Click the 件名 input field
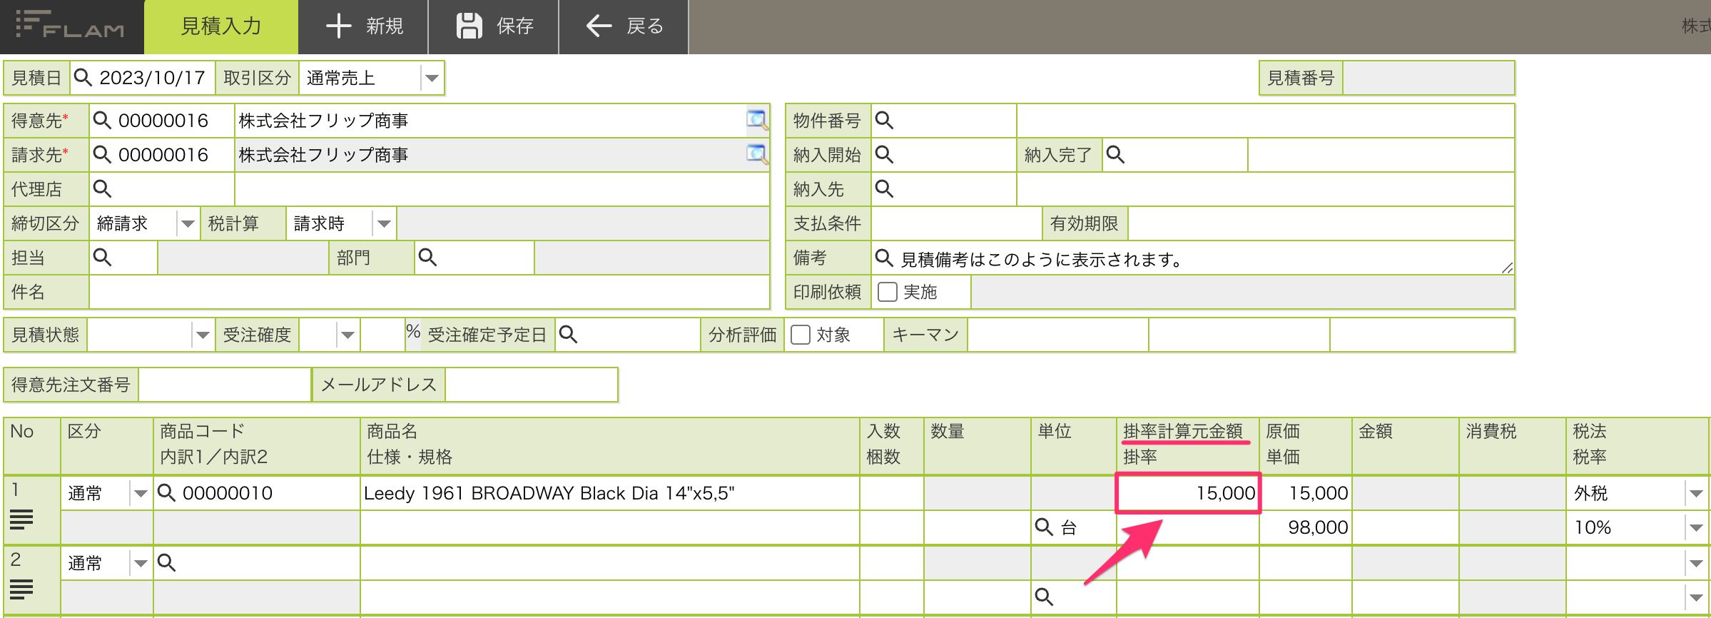Screen dimensions: 1711x618 (429, 292)
